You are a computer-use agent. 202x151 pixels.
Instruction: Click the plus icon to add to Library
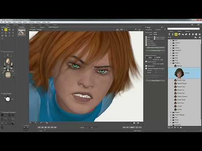175,128
